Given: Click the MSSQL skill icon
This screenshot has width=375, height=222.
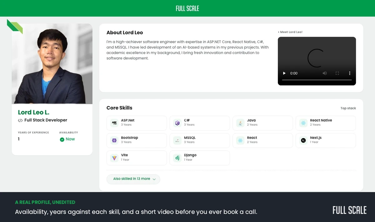Looking at the screenshot, I should [x=177, y=141].
